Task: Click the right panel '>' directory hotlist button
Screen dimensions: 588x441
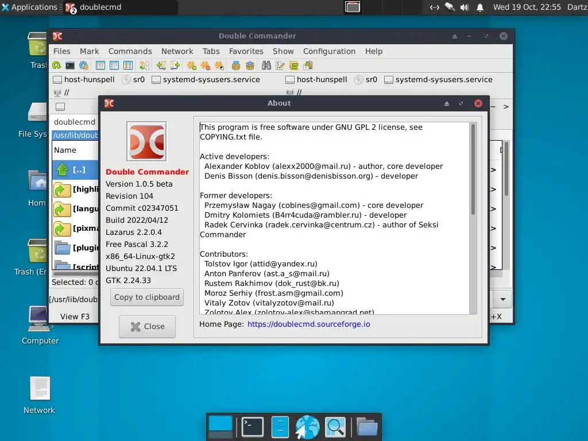Action: [506, 107]
